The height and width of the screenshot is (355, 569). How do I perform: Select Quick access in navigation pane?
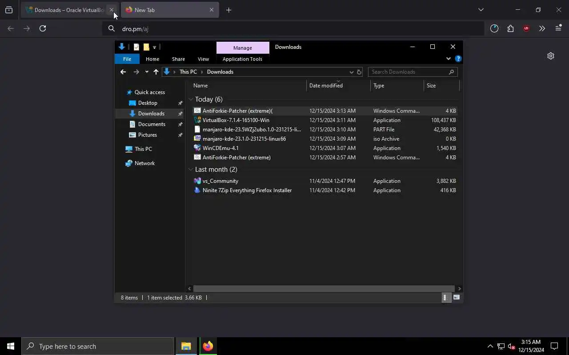pos(150,92)
